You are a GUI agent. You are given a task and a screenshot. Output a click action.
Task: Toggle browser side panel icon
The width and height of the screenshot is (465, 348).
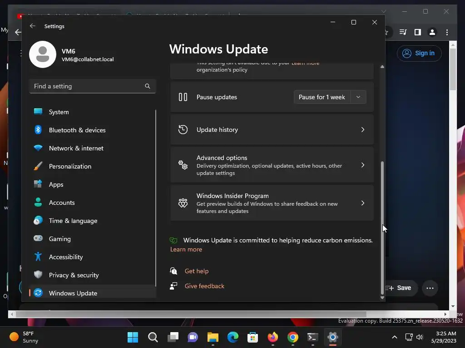[x=418, y=32]
